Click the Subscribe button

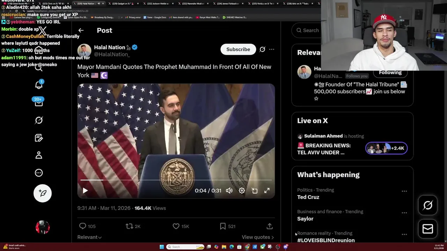[238, 50]
